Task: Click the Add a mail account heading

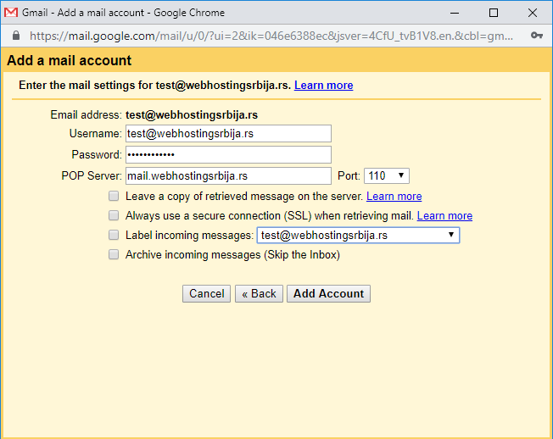Action: (x=70, y=61)
